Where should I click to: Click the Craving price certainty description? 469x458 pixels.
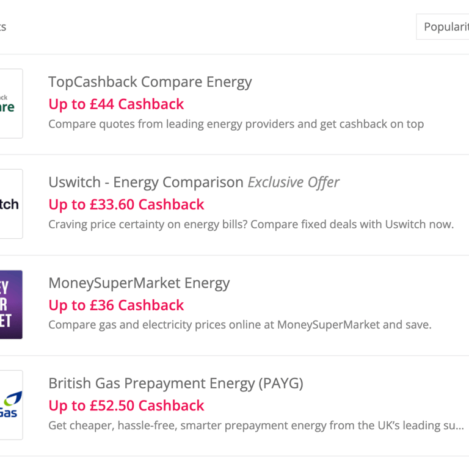click(250, 224)
